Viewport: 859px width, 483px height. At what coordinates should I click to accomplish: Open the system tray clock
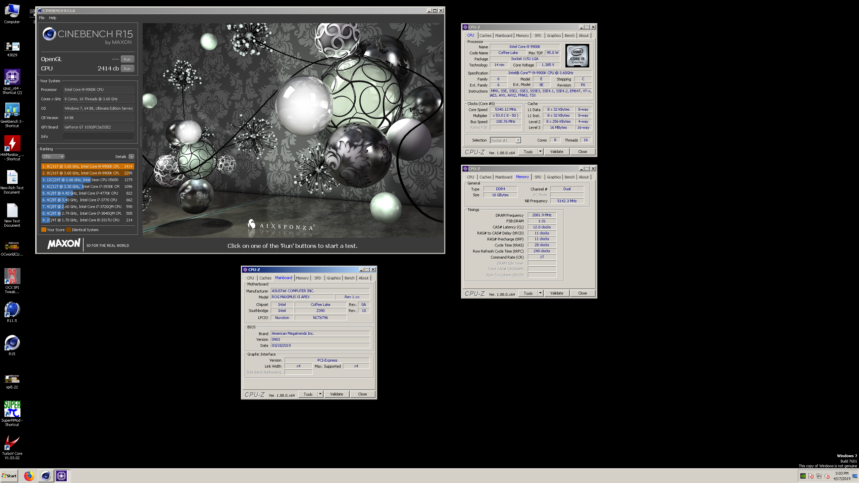click(842, 476)
